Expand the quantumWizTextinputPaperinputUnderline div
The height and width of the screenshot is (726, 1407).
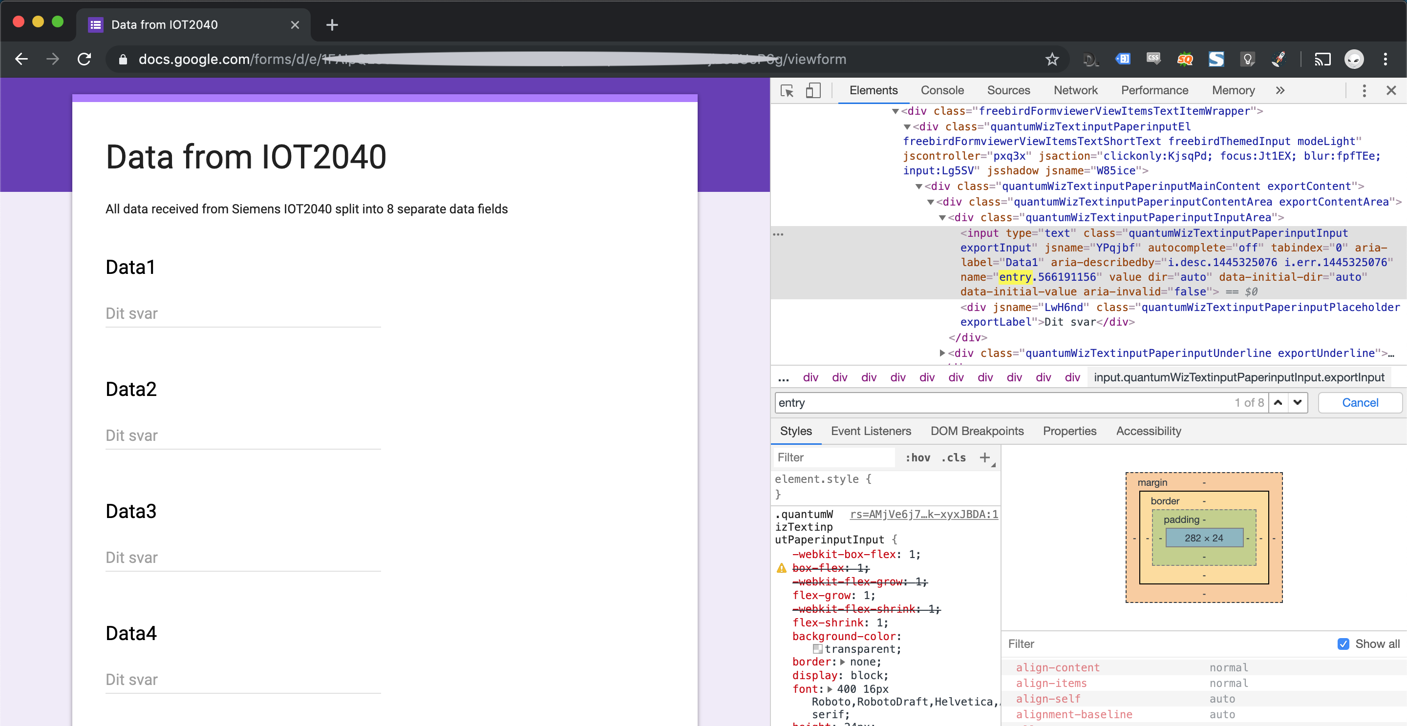tap(942, 353)
